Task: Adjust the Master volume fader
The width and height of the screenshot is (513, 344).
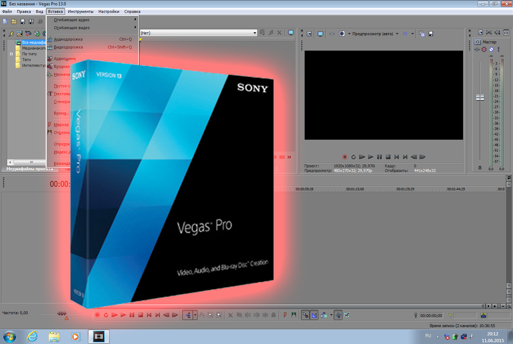Action: (480, 97)
